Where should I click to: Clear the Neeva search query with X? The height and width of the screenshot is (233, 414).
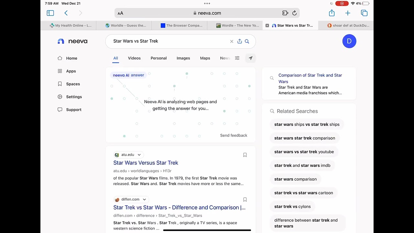click(x=232, y=41)
